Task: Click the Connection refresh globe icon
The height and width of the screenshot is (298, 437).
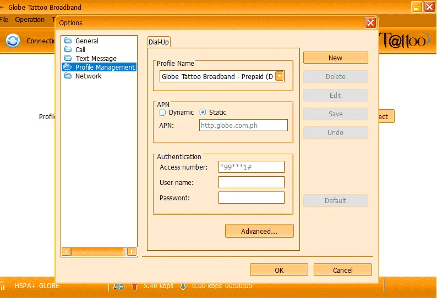Action: pos(13,41)
